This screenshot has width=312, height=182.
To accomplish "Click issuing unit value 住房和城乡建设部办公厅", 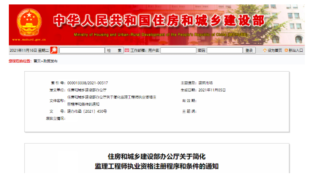I will pyautogui.click(x=87, y=90).
